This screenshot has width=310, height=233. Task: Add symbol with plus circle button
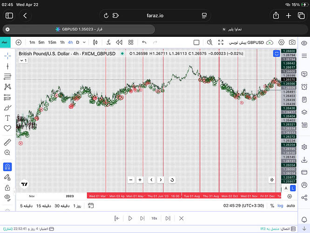click(x=19, y=42)
